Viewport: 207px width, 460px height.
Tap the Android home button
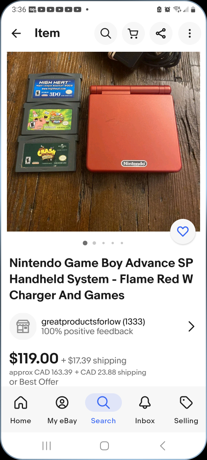[x=104, y=445]
